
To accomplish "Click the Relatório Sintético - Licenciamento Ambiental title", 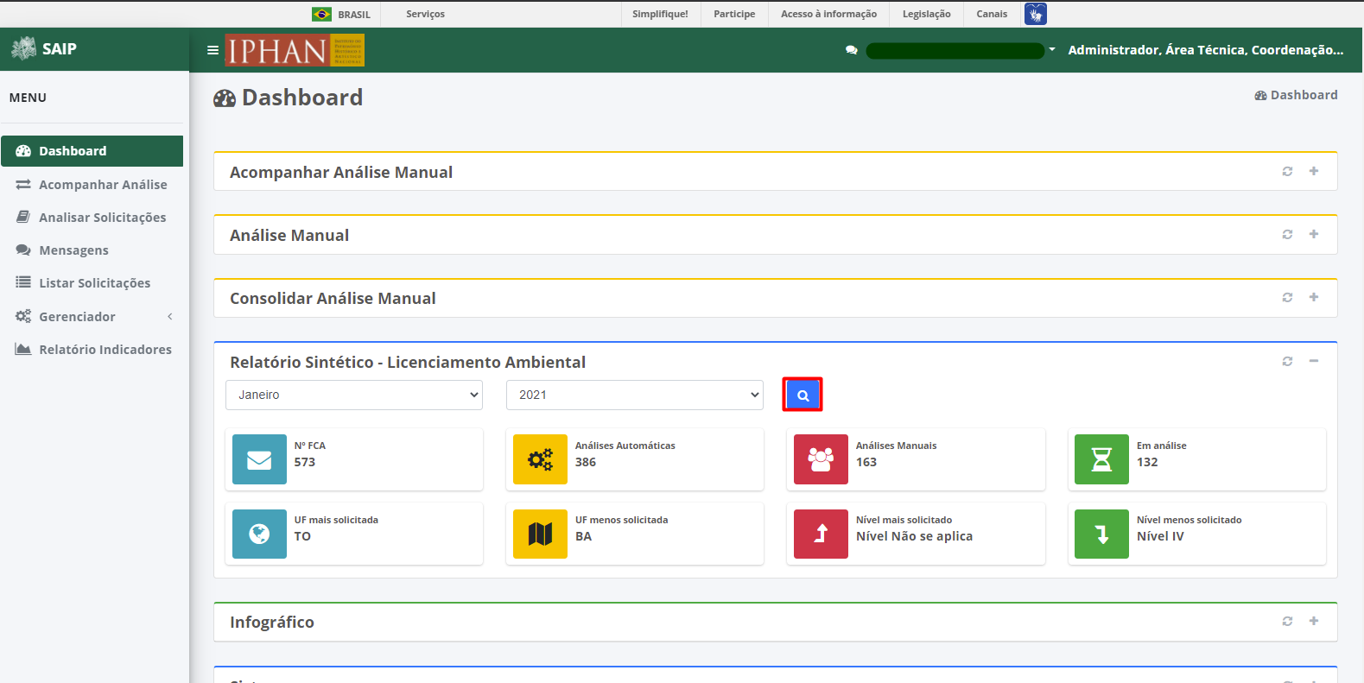I will tap(408, 363).
